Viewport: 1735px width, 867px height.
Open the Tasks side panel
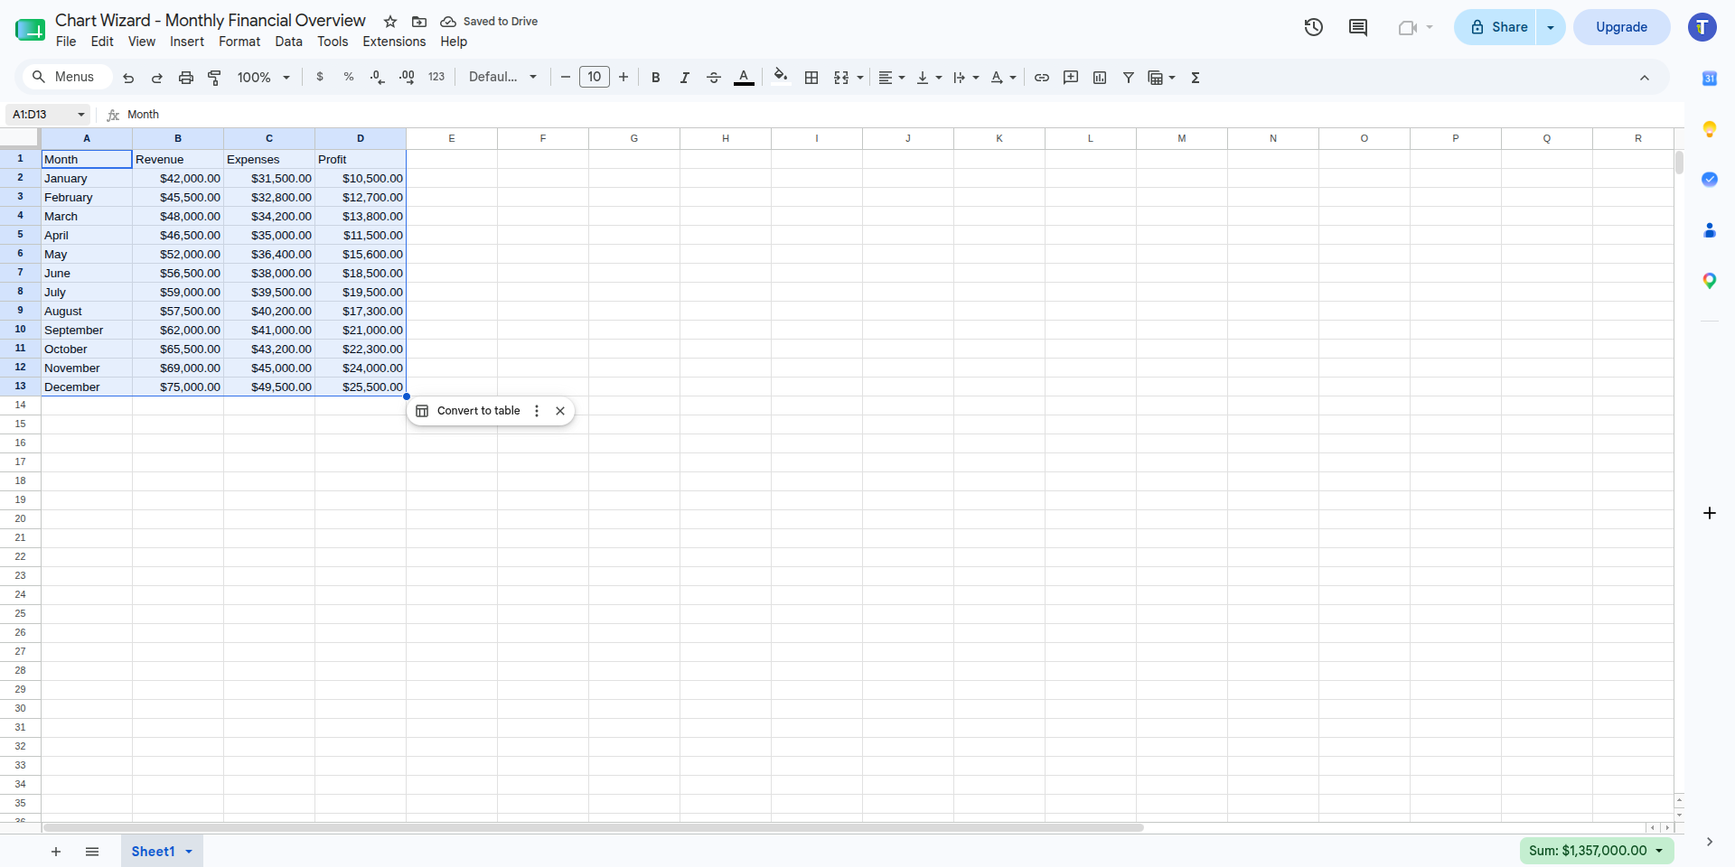coord(1710,180)
